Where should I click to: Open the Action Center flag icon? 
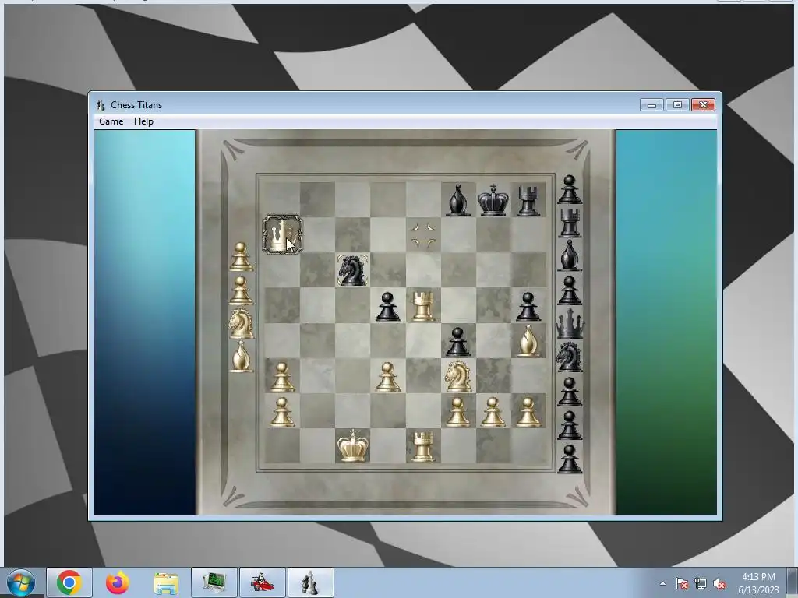[681, 583]
